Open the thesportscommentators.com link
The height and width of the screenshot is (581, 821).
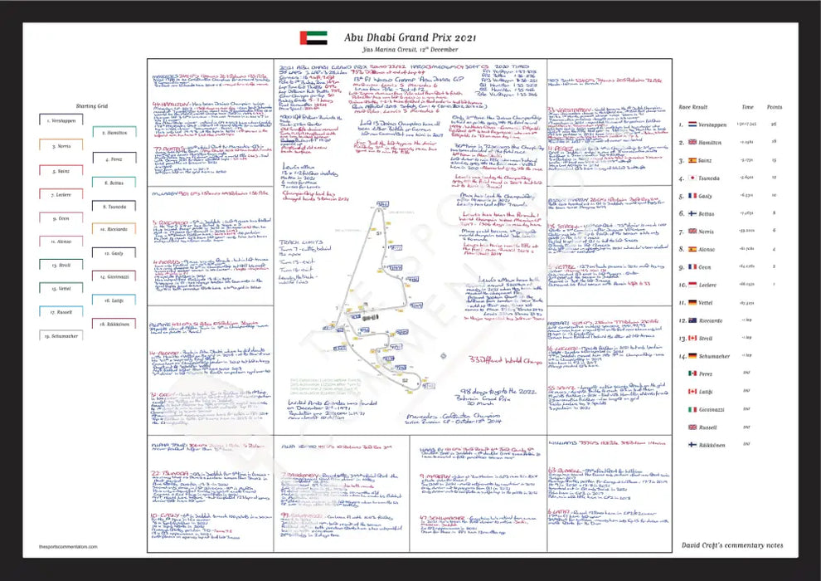pyautogui.click(x=67, y=547)
